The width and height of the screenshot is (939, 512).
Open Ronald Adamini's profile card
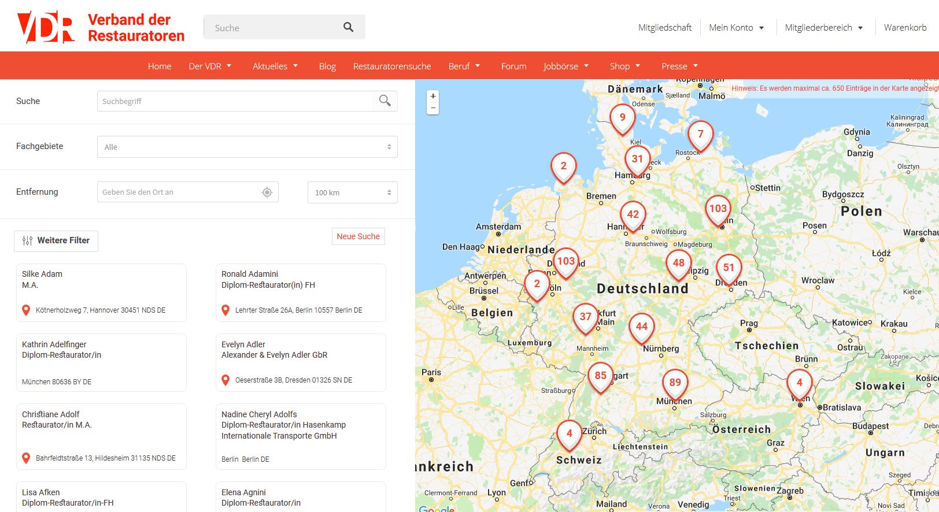coord(301,292)
